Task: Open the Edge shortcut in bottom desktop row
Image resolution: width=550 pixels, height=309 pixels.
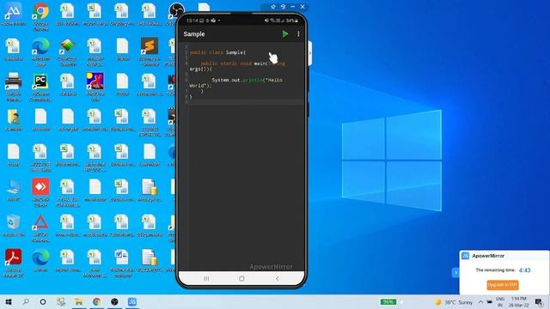Action: [x=40, y=261]
